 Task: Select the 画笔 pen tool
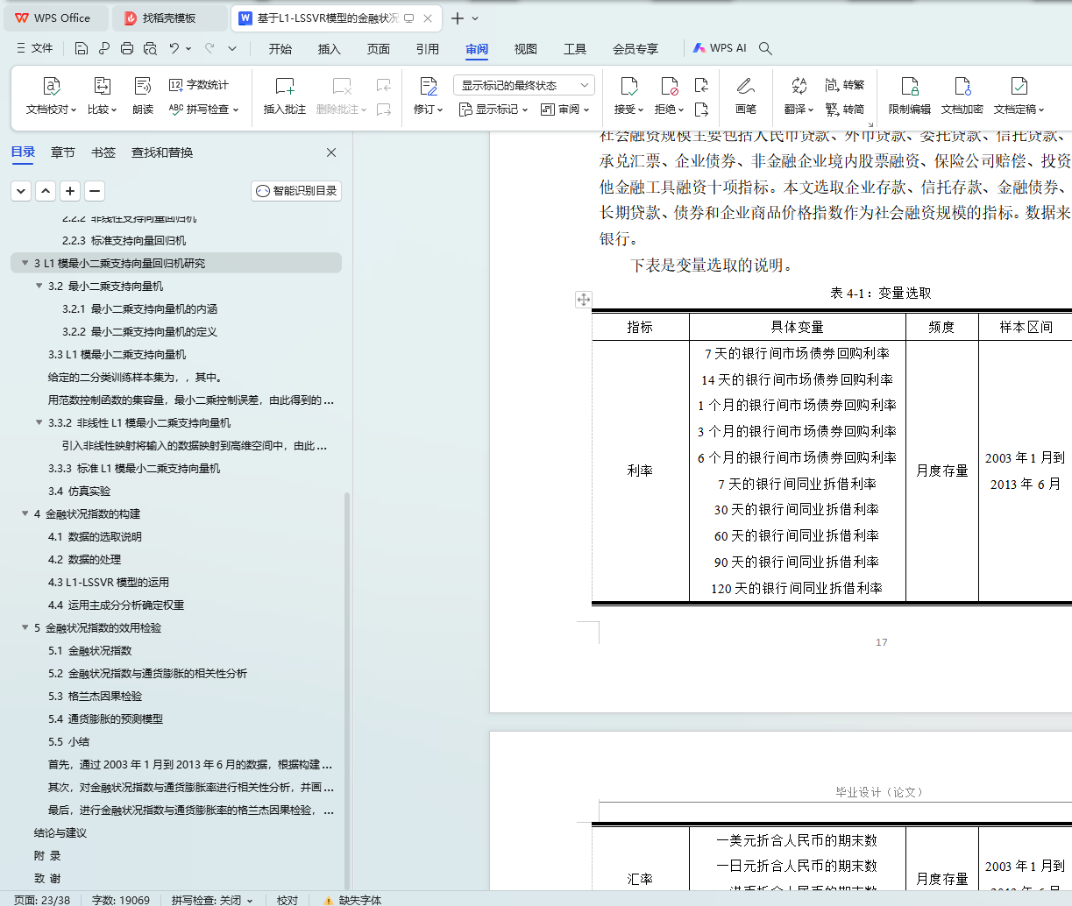pos(746,96)
